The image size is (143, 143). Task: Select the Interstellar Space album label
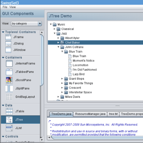tap(80, 92)
